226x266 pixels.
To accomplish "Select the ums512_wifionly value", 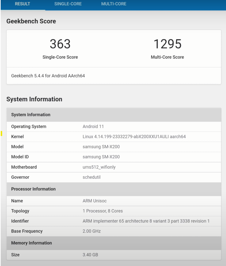I will click(99, 167).
